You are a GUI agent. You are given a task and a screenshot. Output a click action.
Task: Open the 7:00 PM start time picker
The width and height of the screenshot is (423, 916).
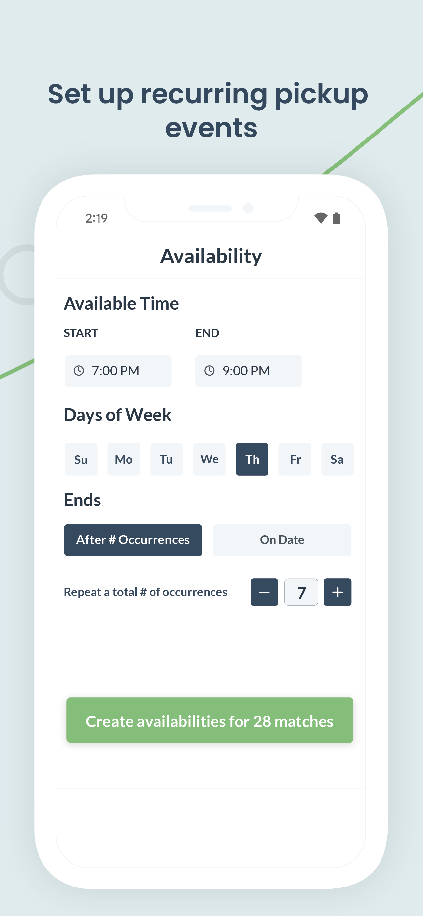118,371
